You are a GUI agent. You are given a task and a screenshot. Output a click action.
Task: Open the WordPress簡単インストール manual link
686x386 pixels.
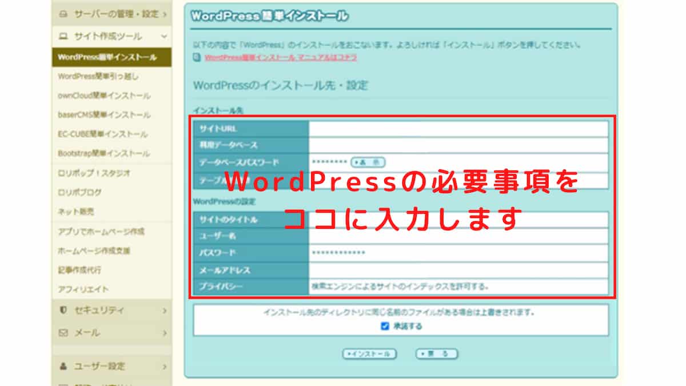point(280,57)
